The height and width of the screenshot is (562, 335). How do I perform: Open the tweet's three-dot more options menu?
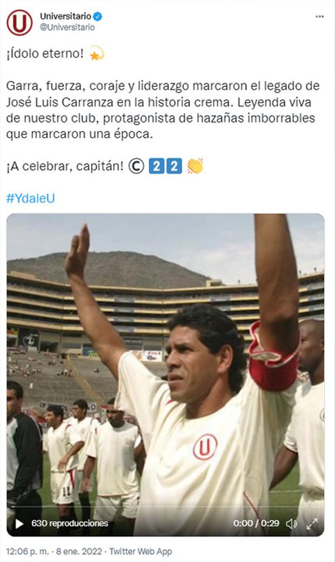(319, 17)
